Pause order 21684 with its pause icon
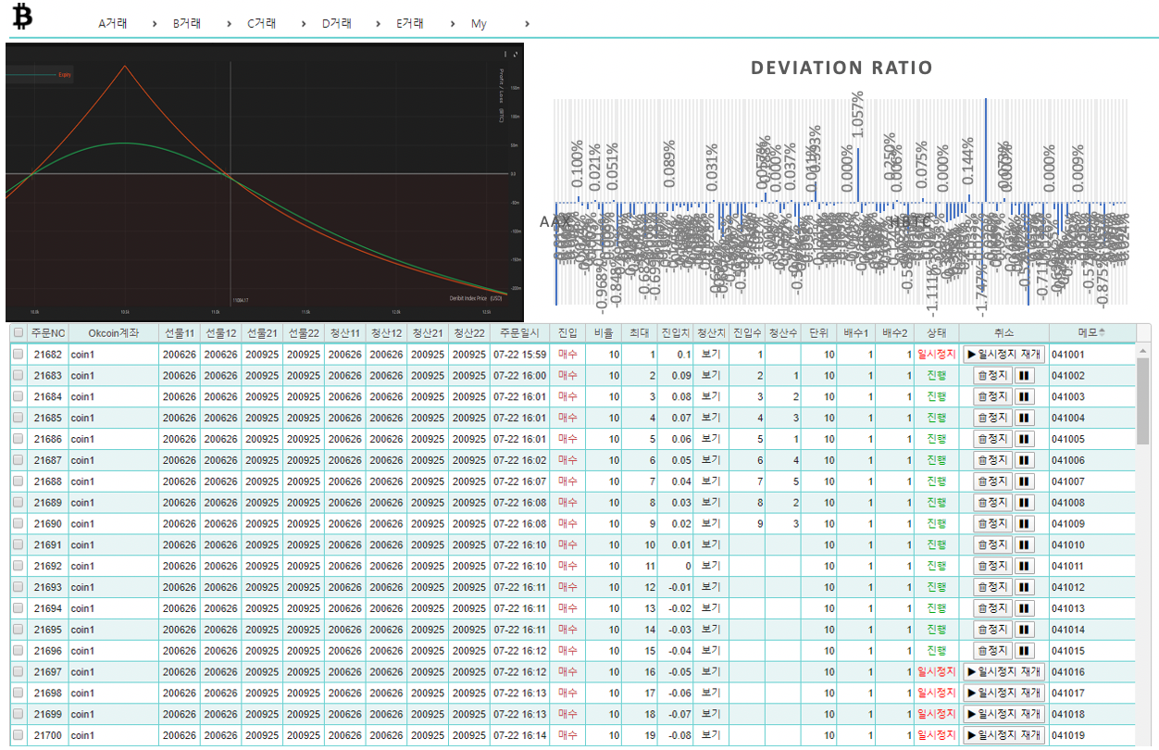This screenshot has height=750, width=1159. coord(1024,396)
